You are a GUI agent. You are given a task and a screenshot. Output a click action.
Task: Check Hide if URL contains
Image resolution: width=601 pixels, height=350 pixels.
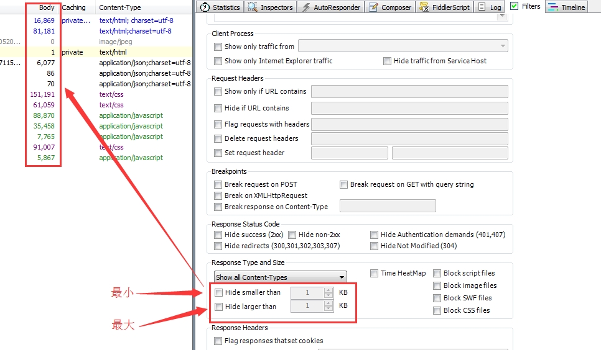point(218,108)
